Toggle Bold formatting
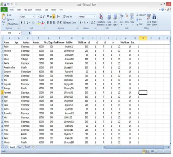Image resolution: width=173 pixels, height=157 pixels. [22, 23]
